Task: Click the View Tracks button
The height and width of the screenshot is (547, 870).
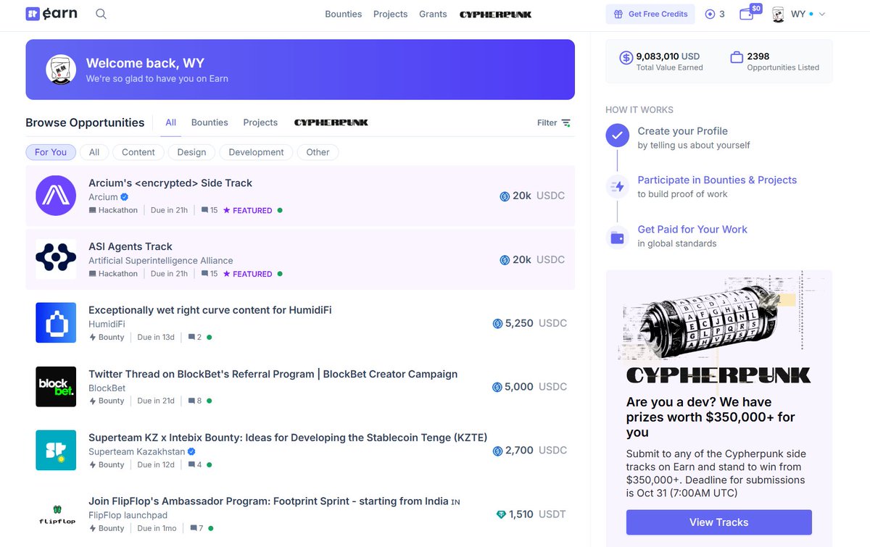Action: [719, 522]
